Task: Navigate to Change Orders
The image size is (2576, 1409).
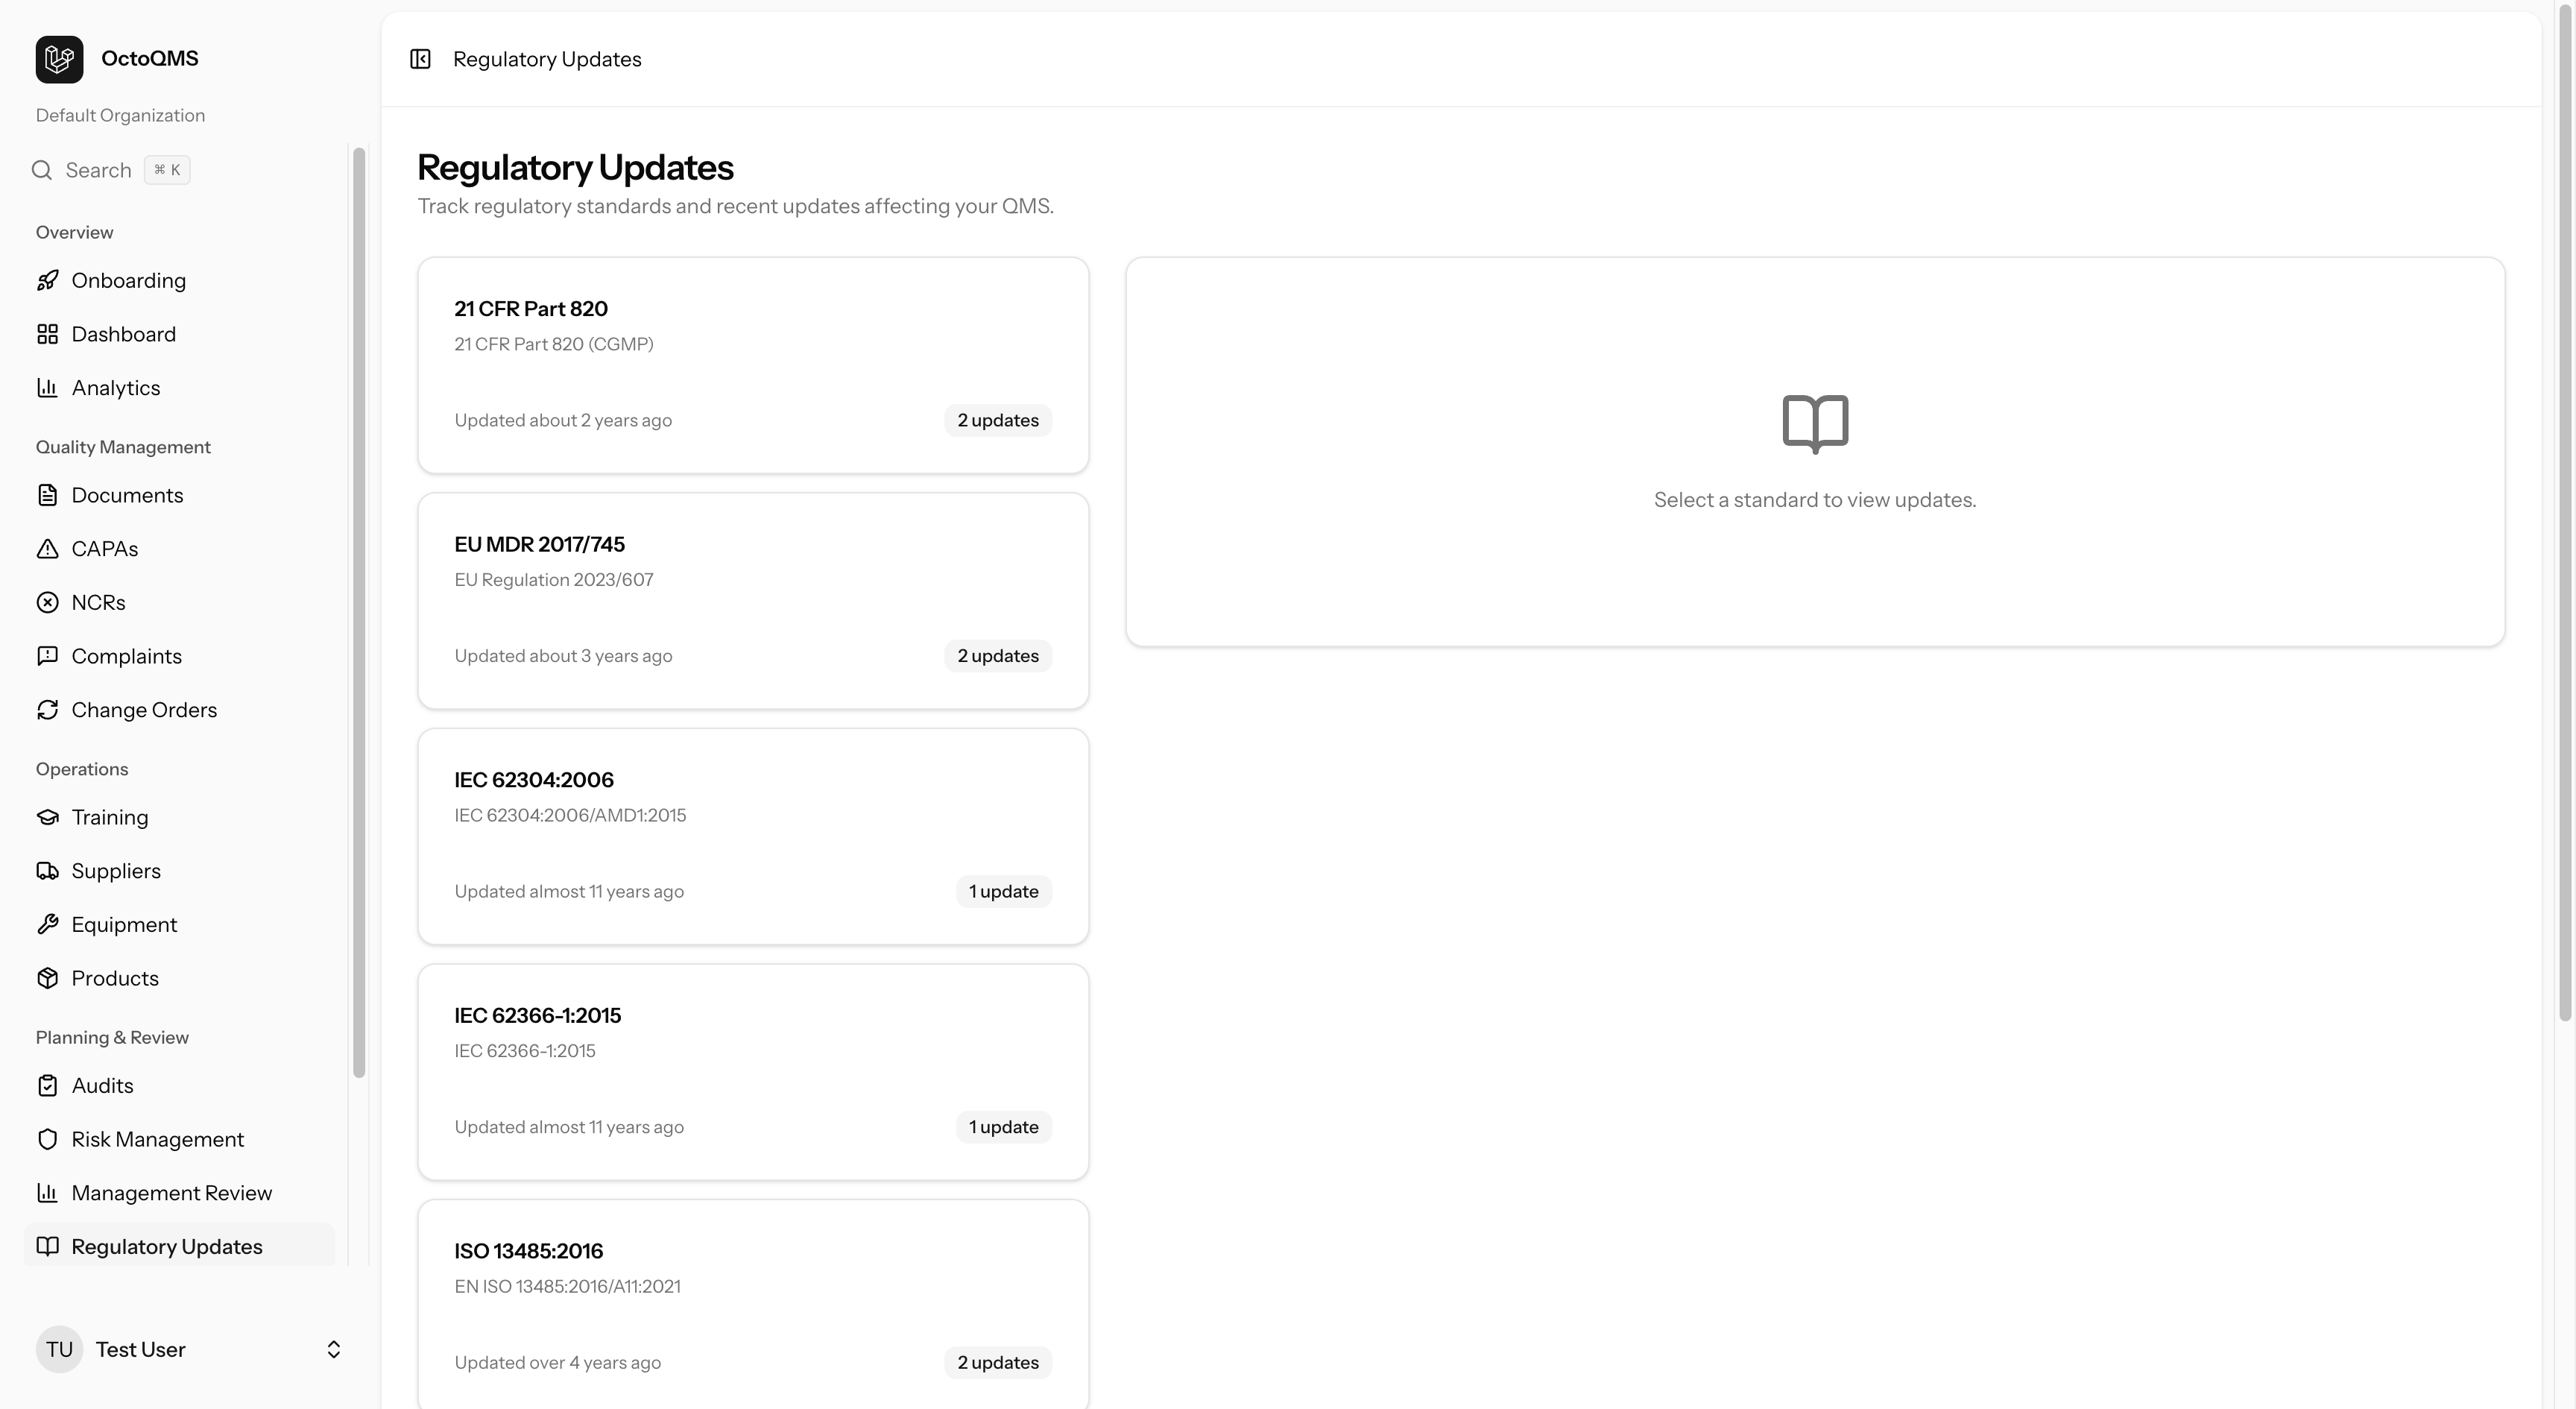Action: point(180,710)
